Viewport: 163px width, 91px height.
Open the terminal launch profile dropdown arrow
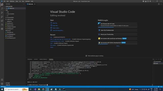(155, 59)
